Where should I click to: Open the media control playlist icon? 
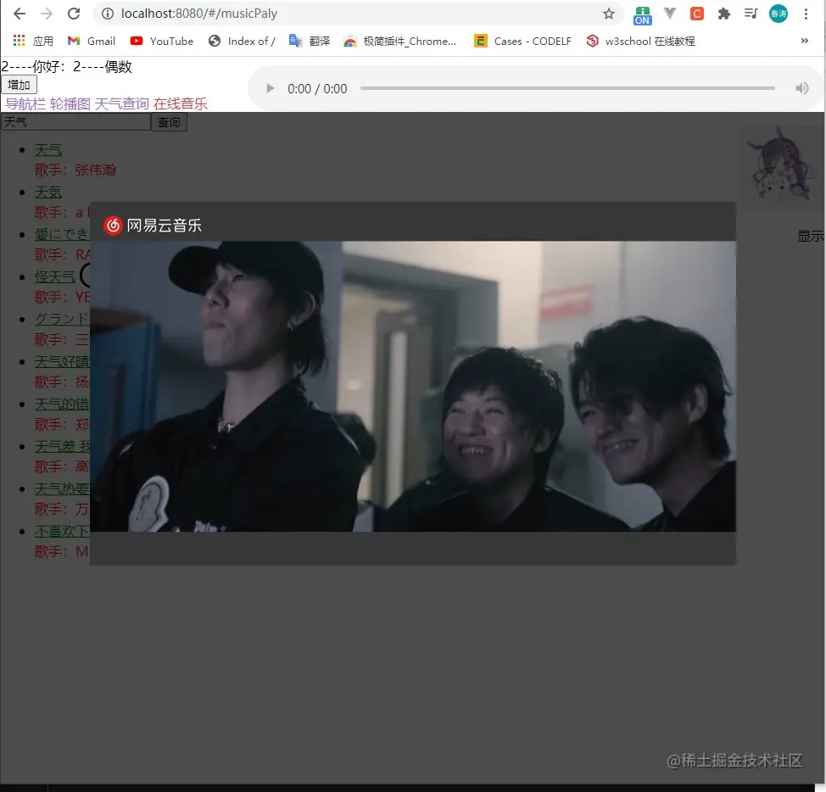751,14
